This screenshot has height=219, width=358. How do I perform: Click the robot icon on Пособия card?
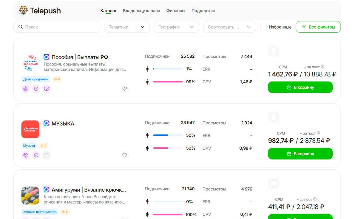[47, 89]
